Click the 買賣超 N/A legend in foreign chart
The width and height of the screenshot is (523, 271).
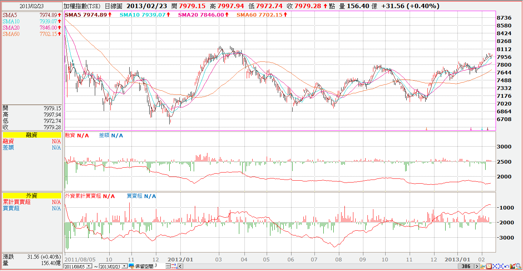point(141,196)
